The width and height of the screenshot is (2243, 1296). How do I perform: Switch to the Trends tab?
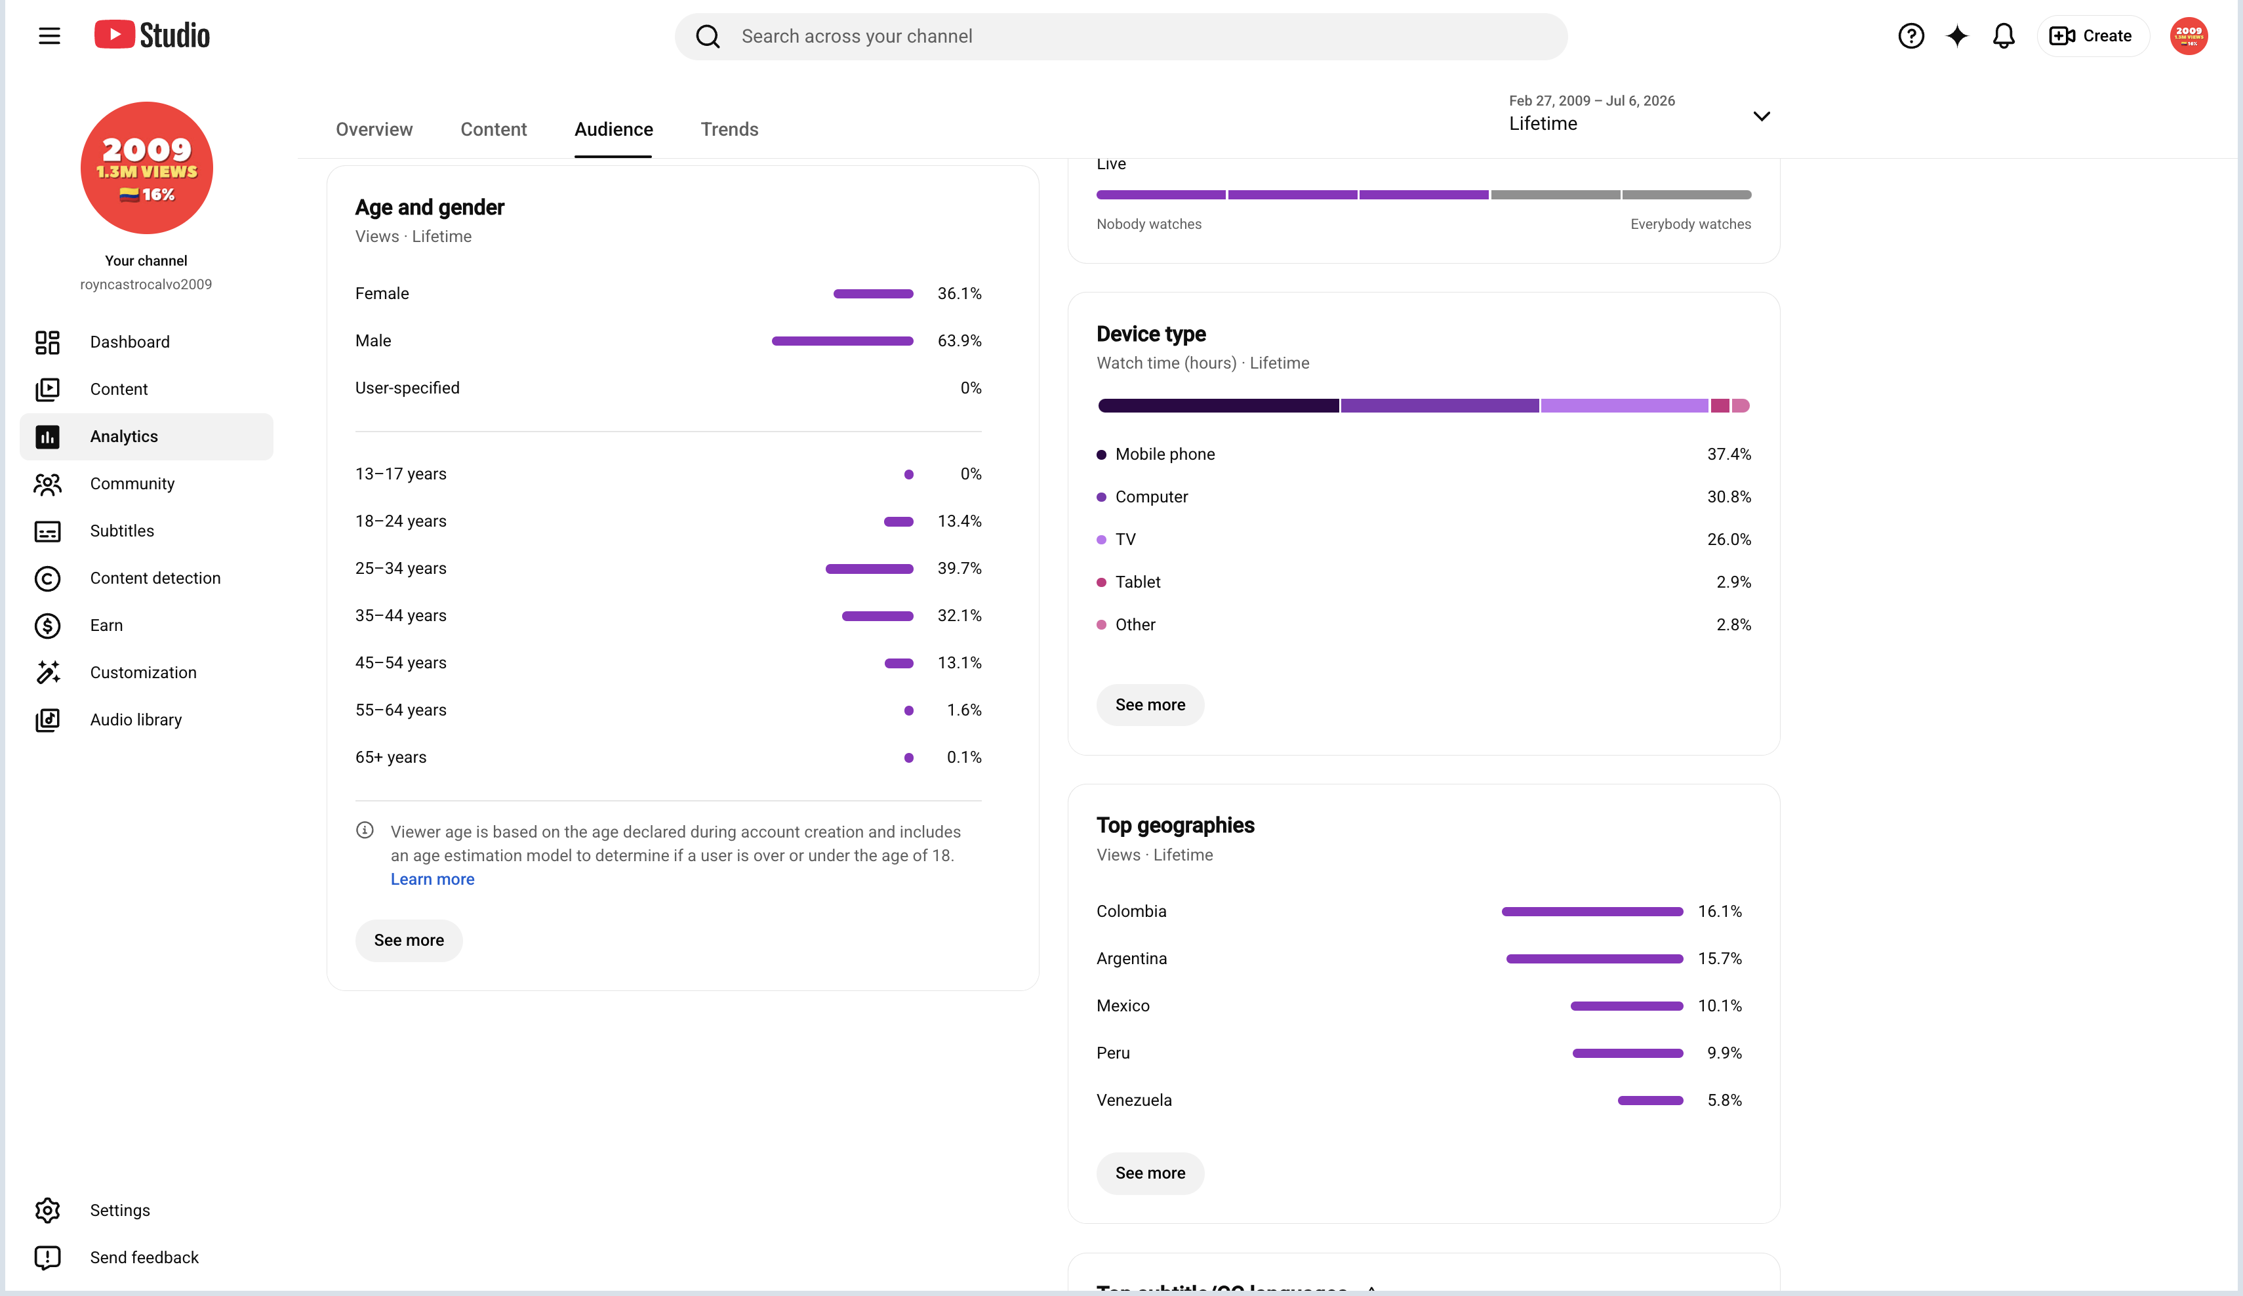729,129
